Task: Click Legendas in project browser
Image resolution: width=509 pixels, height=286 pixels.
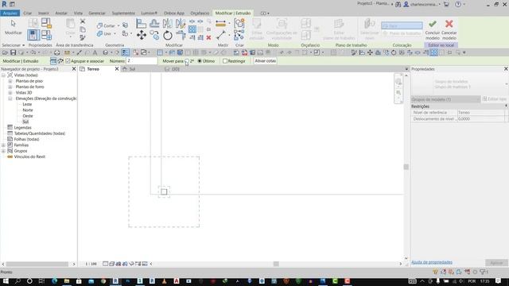Action: (x=22, y=128)
